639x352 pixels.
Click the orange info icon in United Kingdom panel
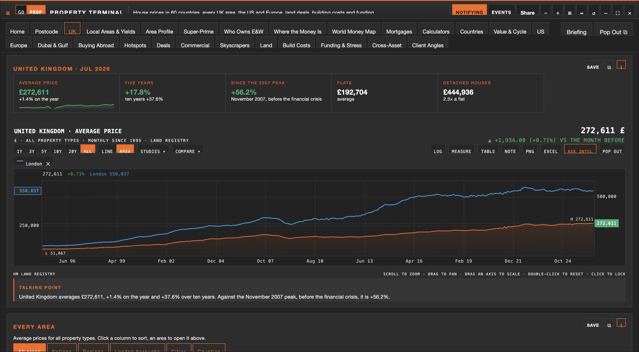621,65
